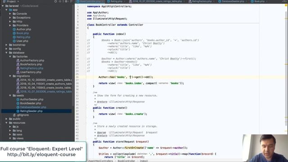288x162 pixels.
Task: Expand the config folder
Action: pyautogui.click(x=6, y=49)
